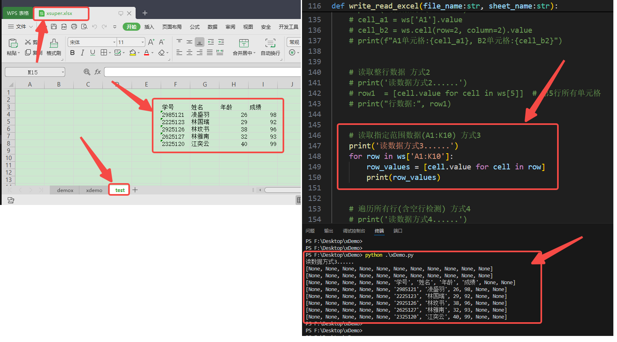Toggle right horizontal alignment
This screenshot has width=617, height=342.
200,53
